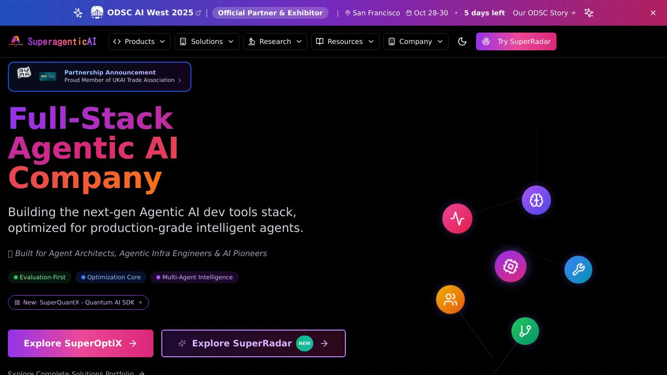This screenshot has width=667, height=375.
Task: Open the SuperagenticAI home logo
Action: coord(53,41)
